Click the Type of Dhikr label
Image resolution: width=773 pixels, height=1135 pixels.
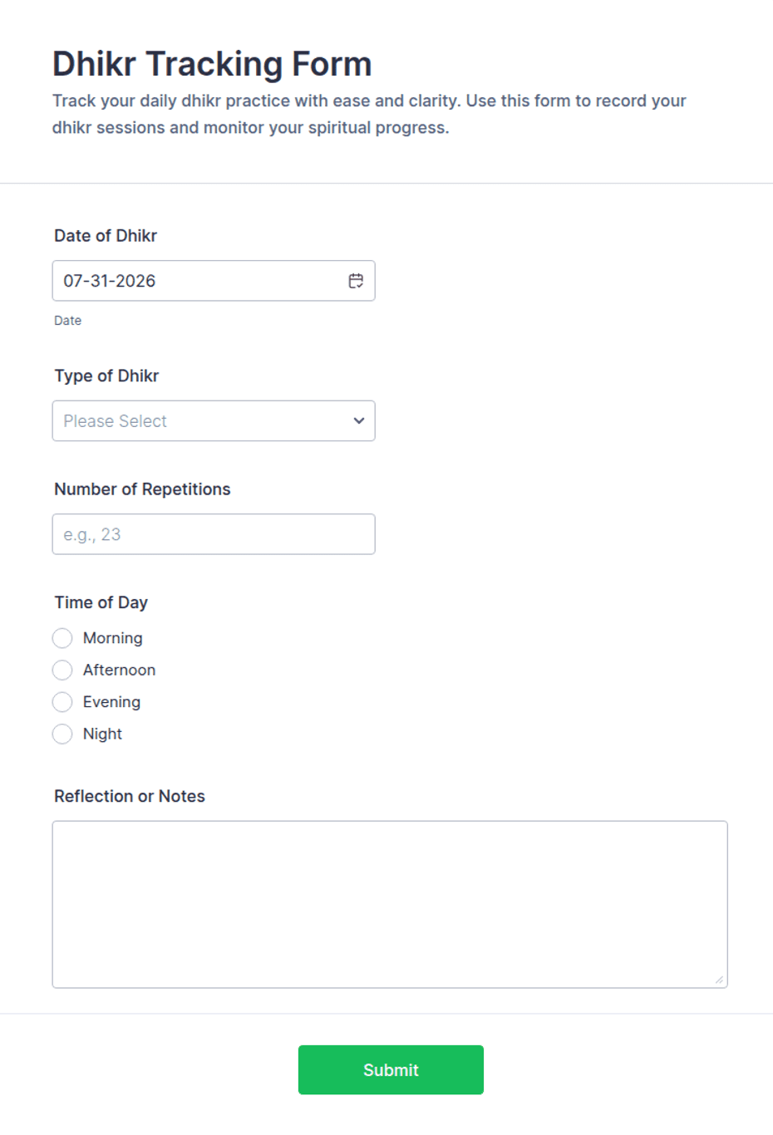(106, 376)
